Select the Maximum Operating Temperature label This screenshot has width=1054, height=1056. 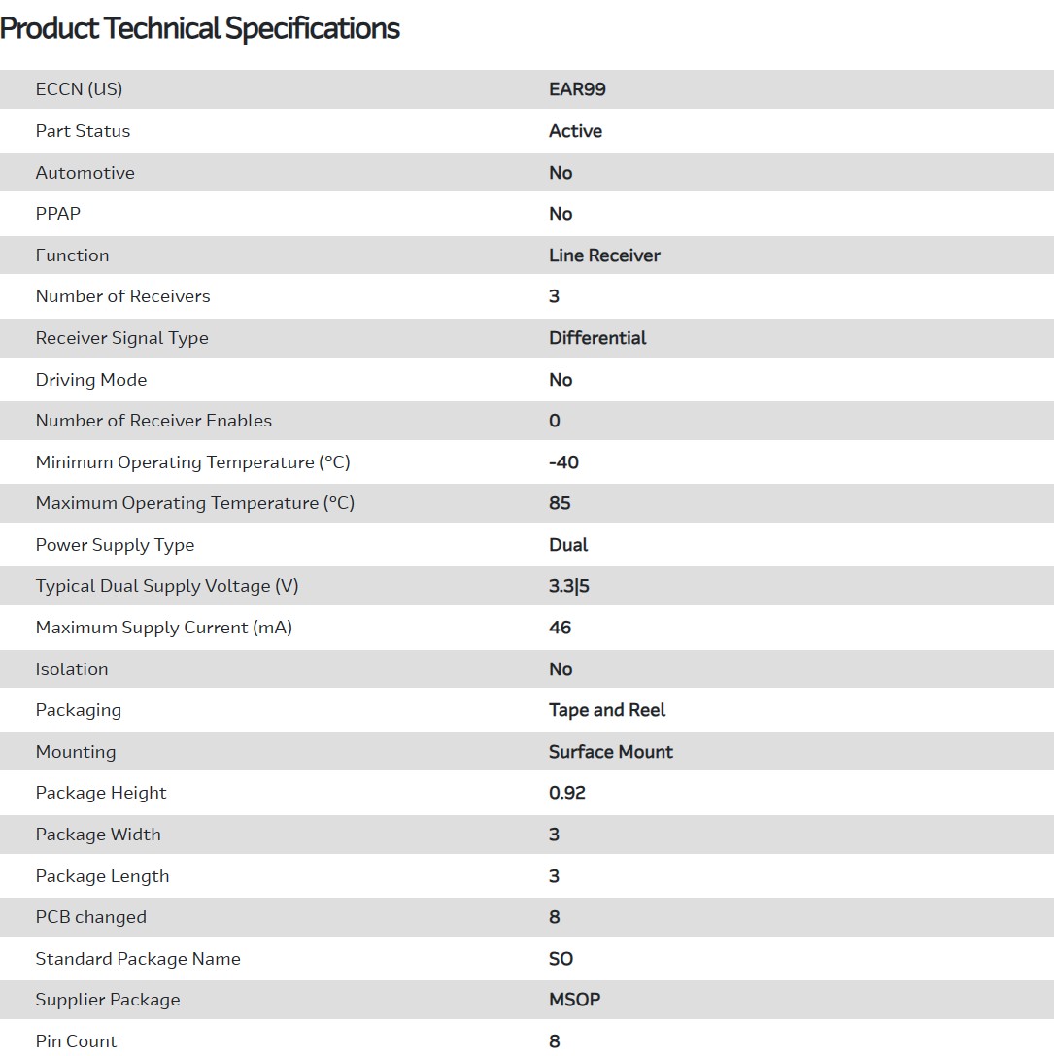pyautogui.click(x=194, y=503)
